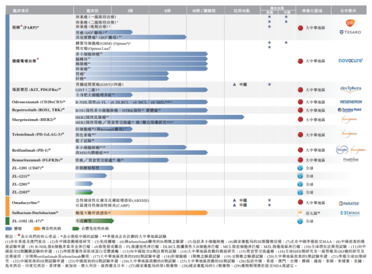Select Odronextamab (CD20xCD3) product name
The image size is (372, 274).
click(x=39, y=102)
